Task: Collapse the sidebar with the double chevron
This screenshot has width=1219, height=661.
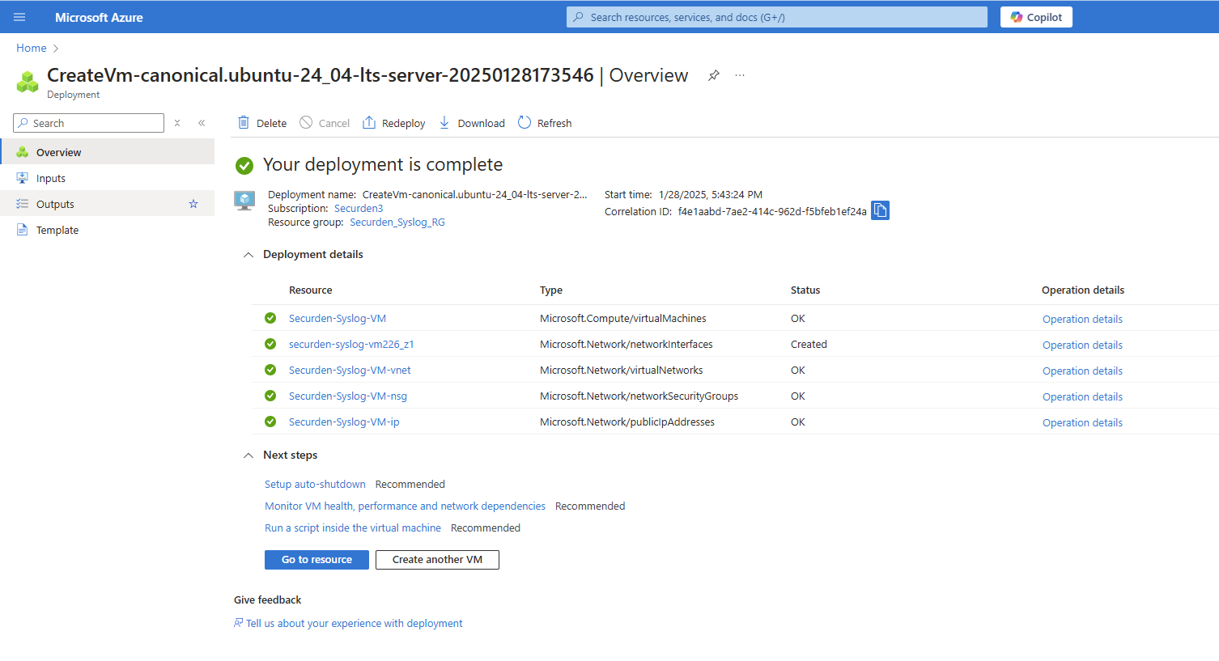Action: 202,123
